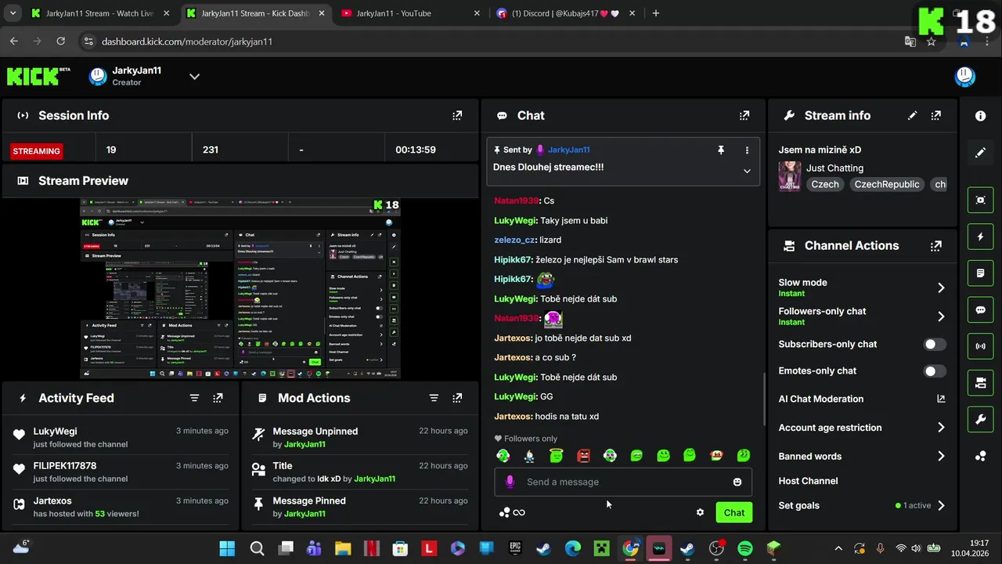Image resolution: width=1002 pixels, height=564 pixels.
Task: Click the chat scrollbar
Action: pyautogui.click(x=764, y=398)
